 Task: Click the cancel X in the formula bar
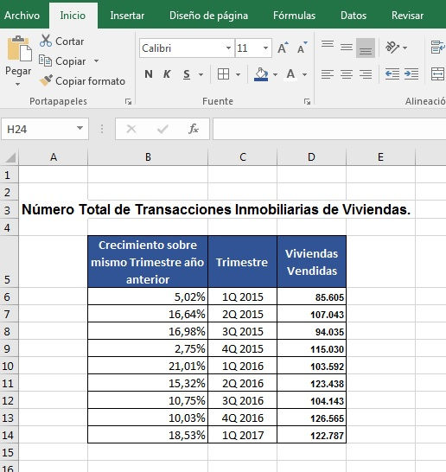pyautogui.click(x=131, y=129)
